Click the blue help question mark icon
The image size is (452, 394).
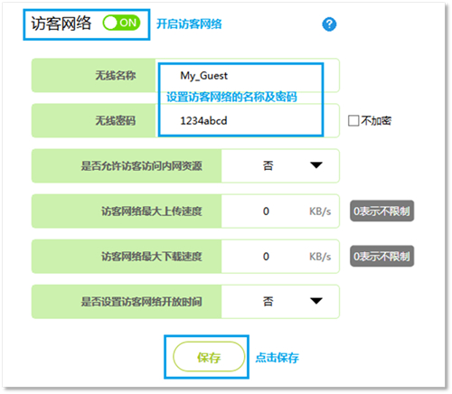329,24
